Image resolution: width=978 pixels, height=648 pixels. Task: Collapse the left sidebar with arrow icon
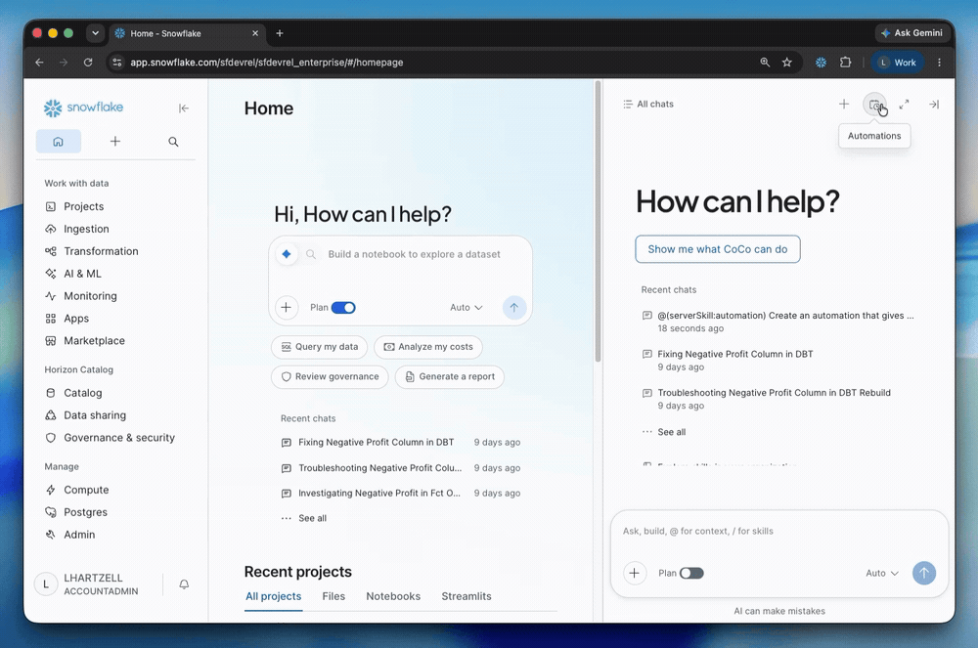[x=184, y=108]
